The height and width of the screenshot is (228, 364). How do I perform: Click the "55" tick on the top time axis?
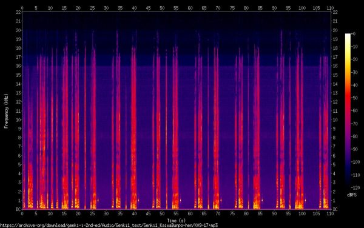click(176, 8)
